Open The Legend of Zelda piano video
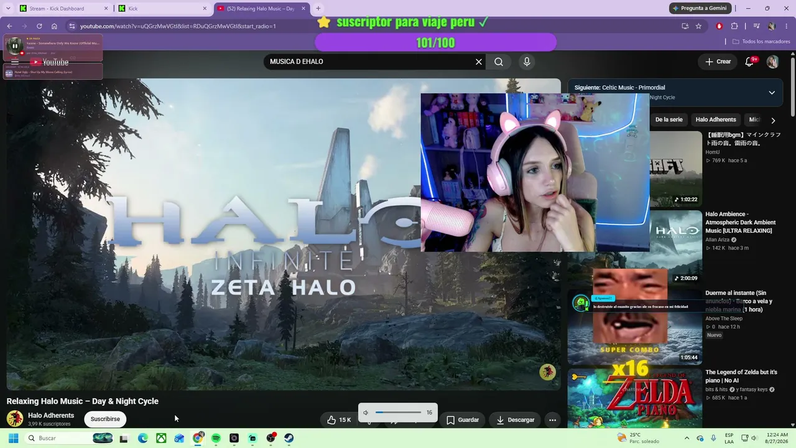Viewport: 796px width, 448px height. (741, 376)
